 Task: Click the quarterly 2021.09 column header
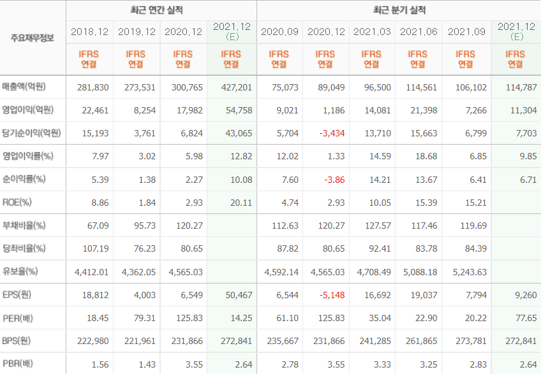466,32
